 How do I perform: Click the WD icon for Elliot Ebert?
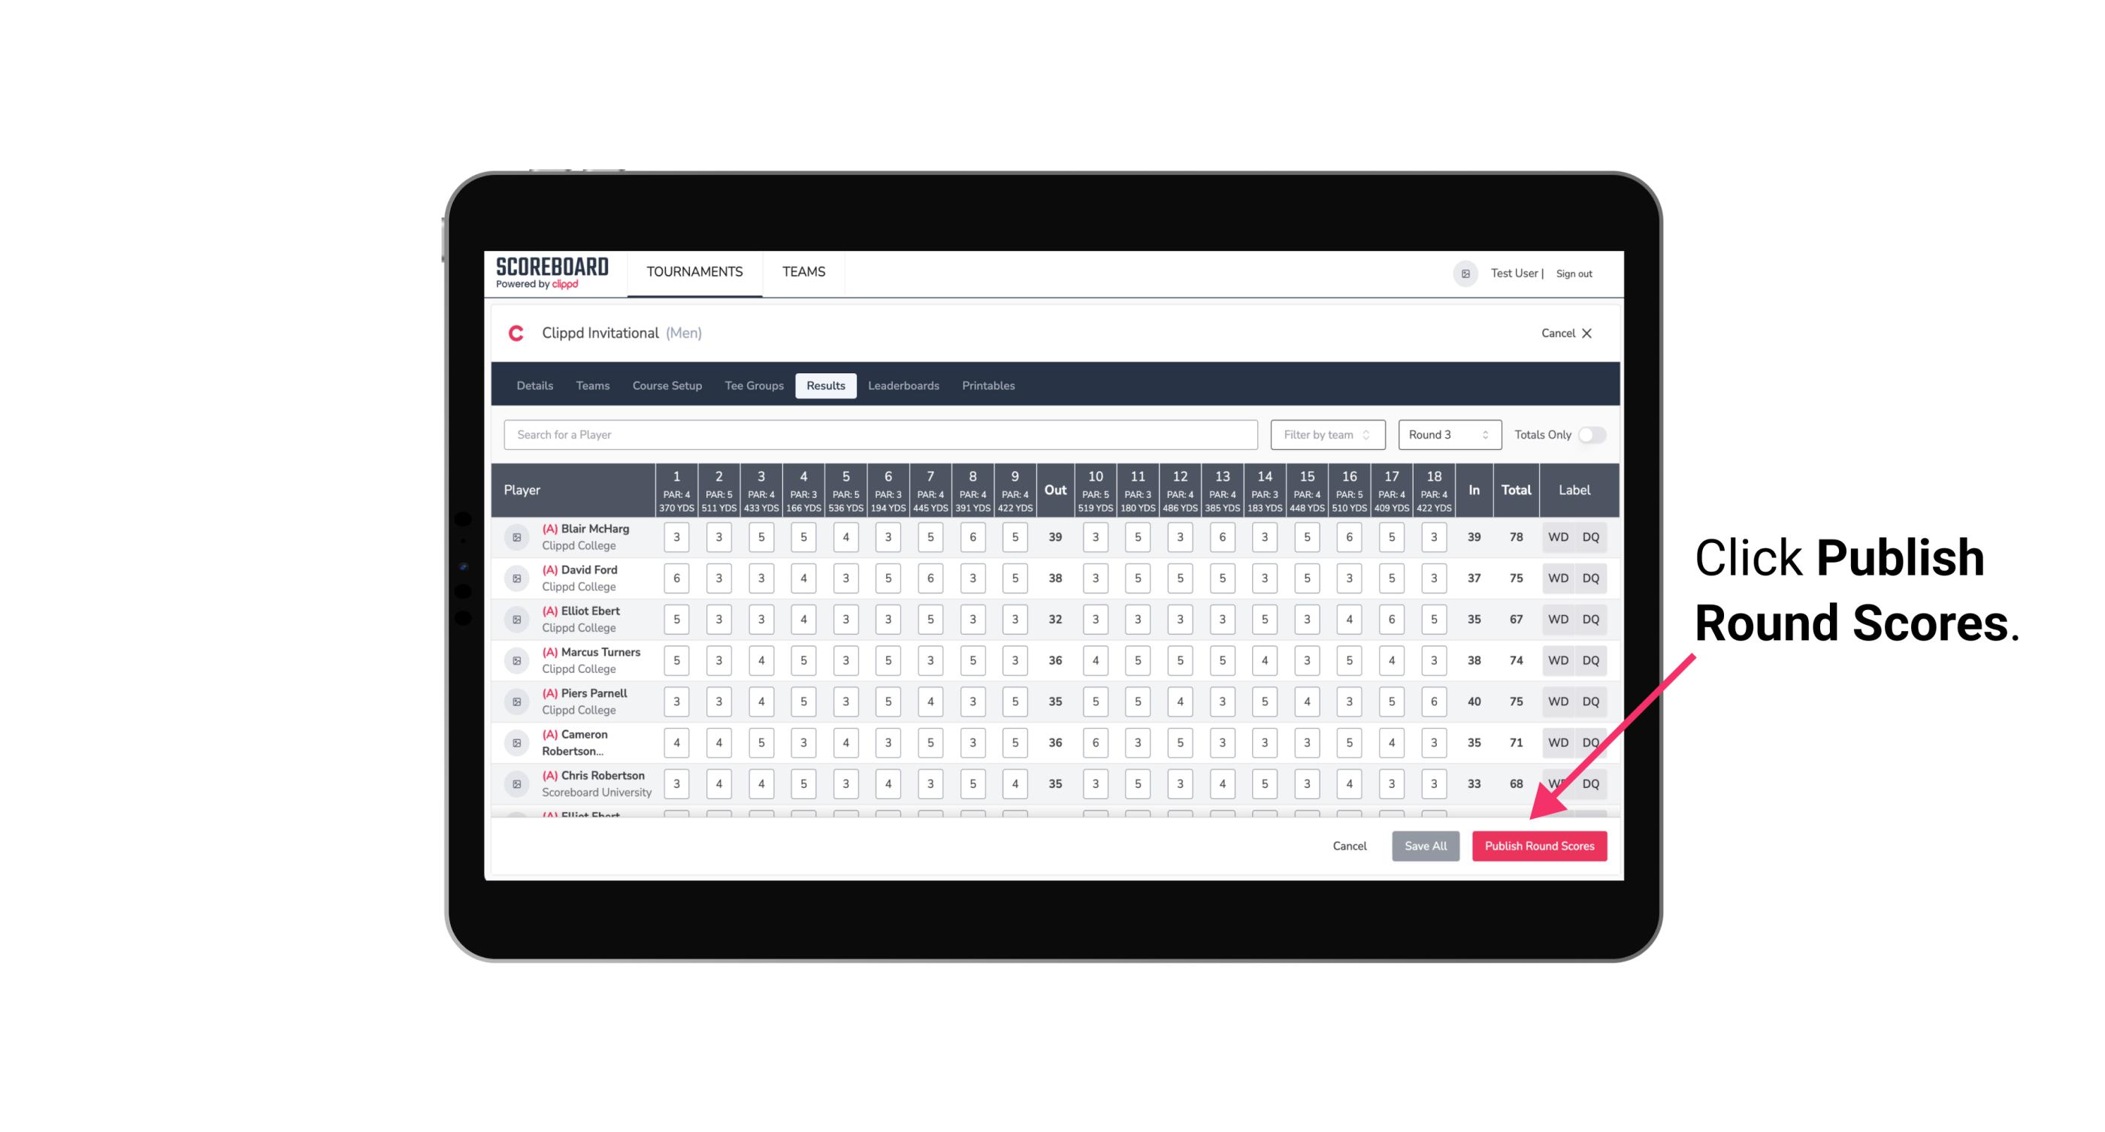(x=1557, y=619)
